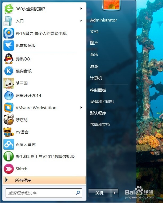
Task: Expand the VMware Workstation submenu arrow
Action: point(81,107)
